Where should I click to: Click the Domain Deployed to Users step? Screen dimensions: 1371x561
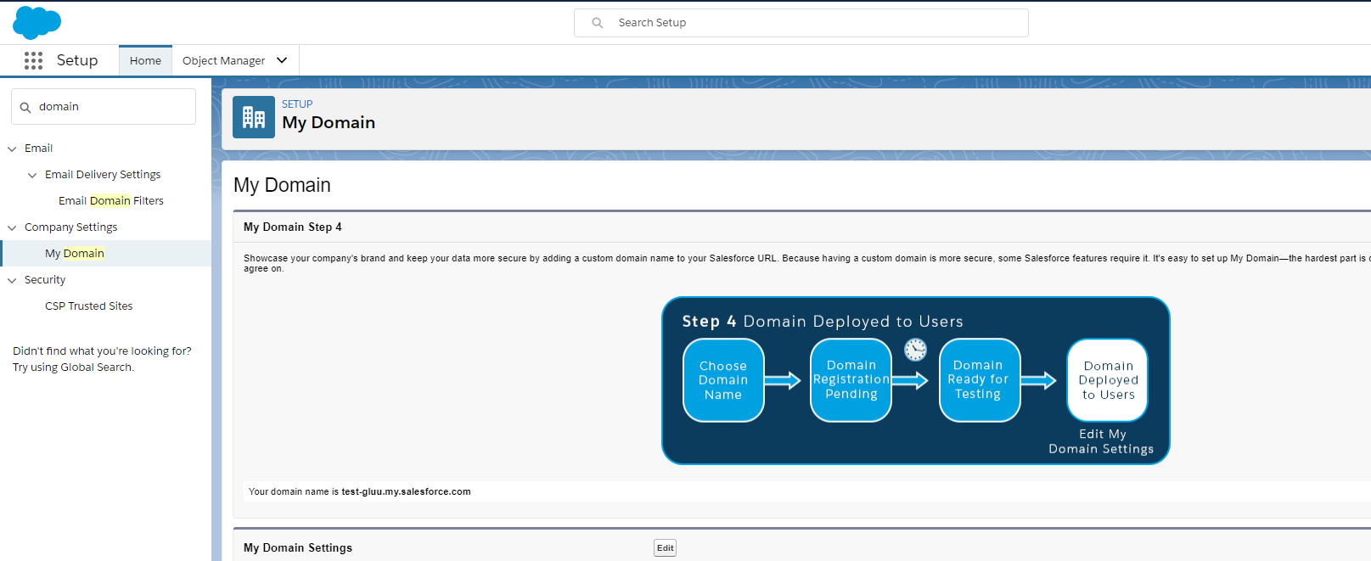click(x=1107, y=380)
